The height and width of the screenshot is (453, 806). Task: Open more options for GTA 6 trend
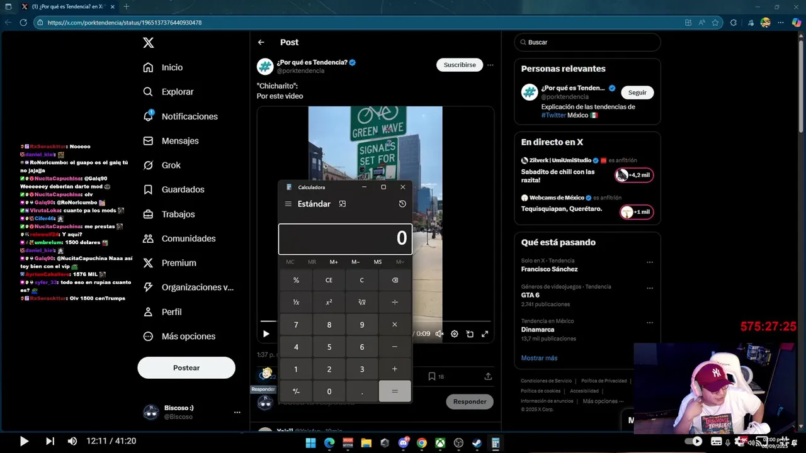point(650,288)
